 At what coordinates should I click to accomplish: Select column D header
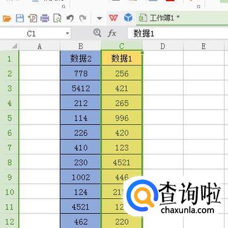click(163, 46)
